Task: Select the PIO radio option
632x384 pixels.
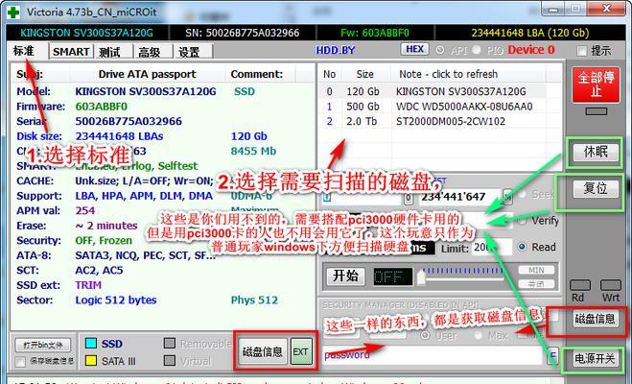Action: [x=477, y=50]
